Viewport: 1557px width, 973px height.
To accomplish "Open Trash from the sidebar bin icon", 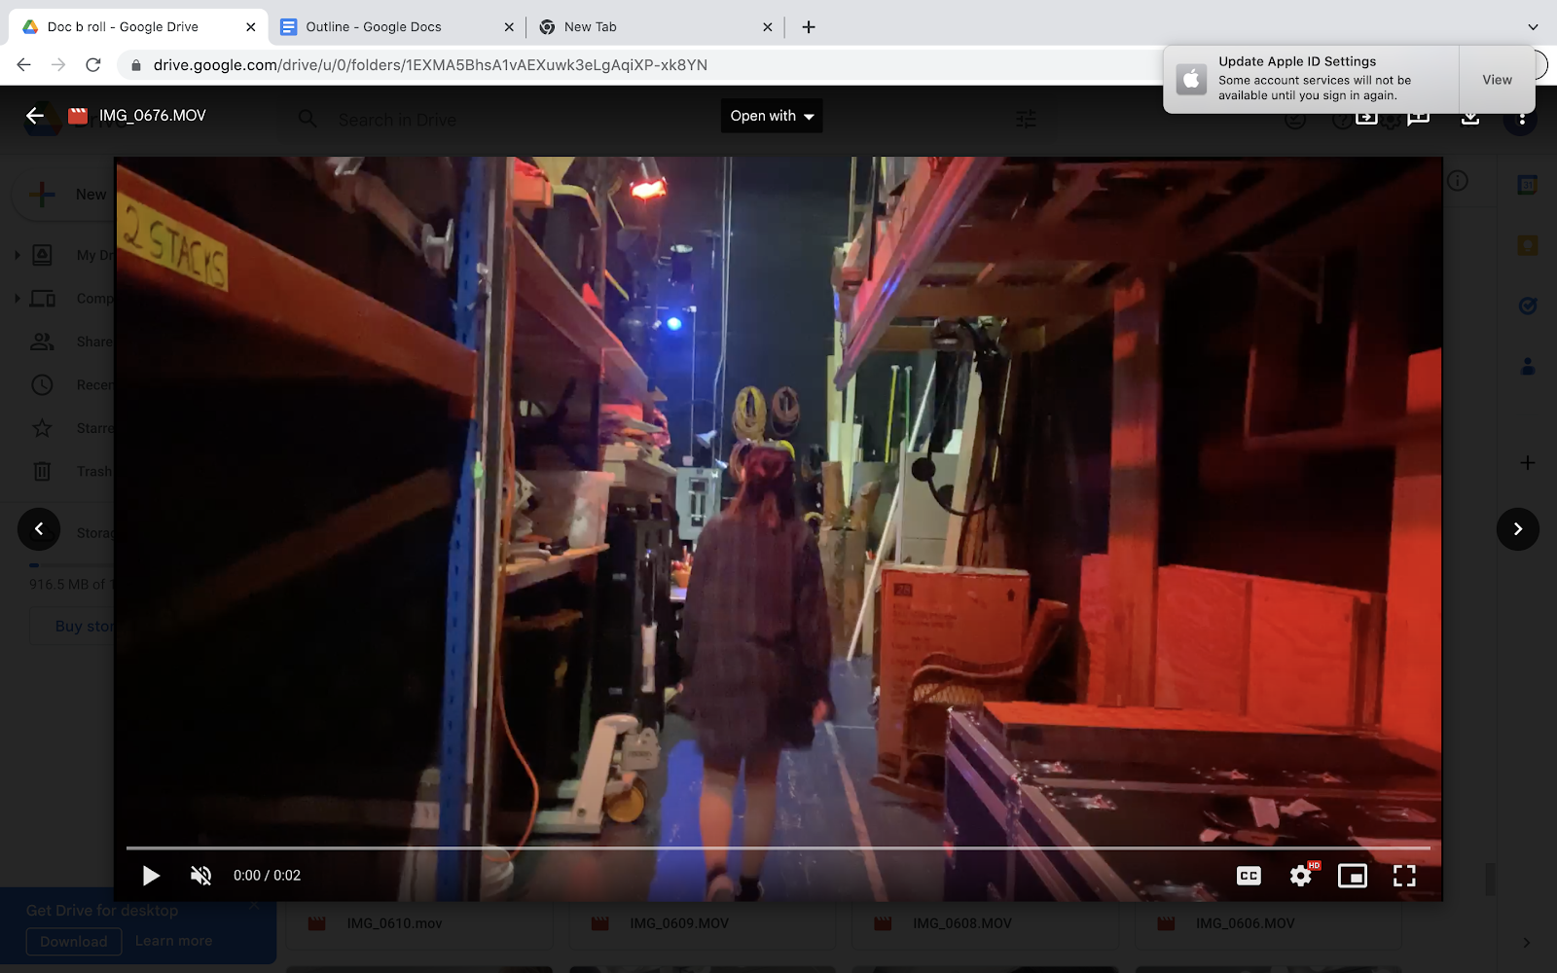I will click(42, 471).
